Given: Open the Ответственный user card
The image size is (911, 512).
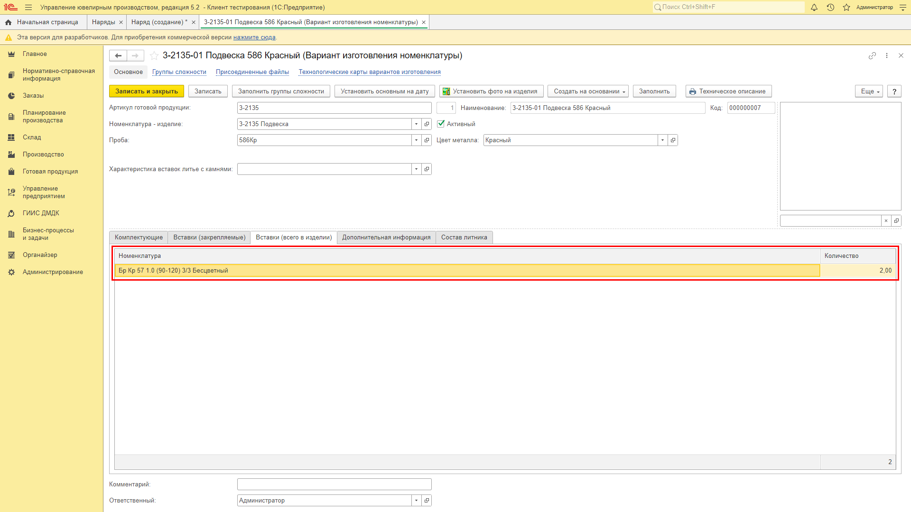Looking at the screenshot, I should coord(427,501).
